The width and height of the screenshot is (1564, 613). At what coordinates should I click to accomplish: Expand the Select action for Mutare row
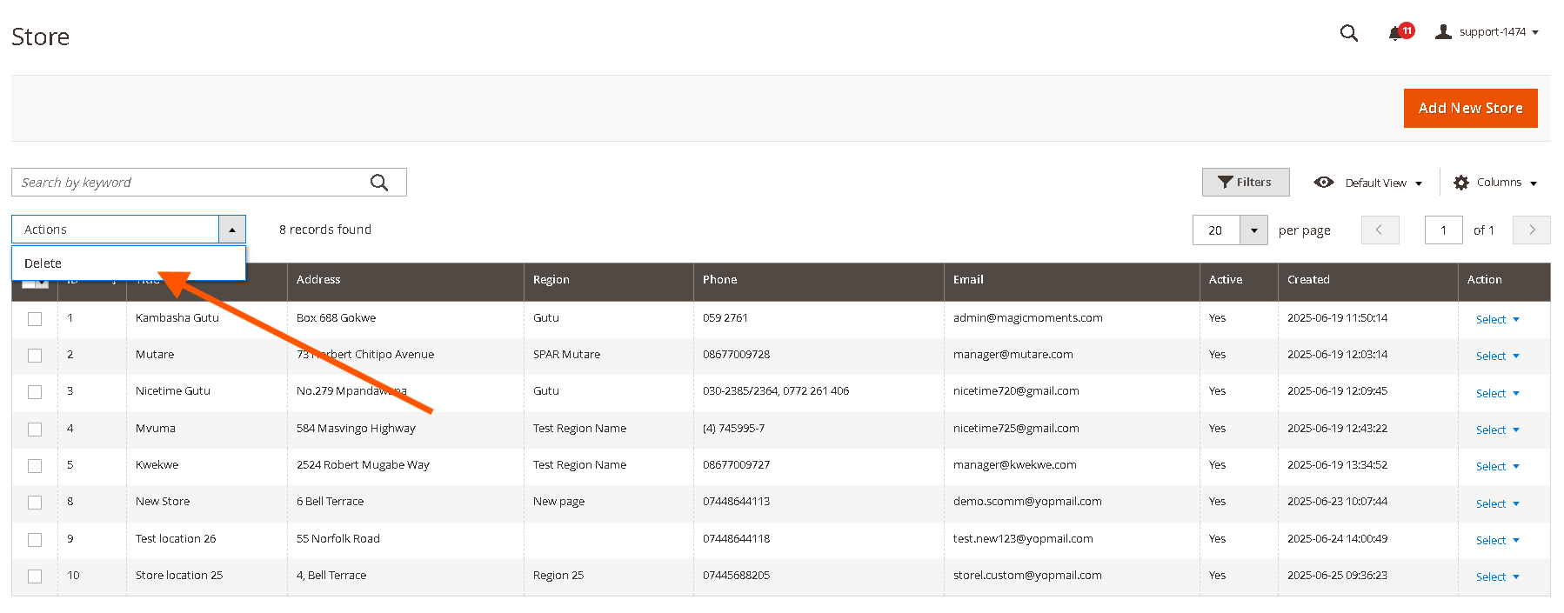1497,356
